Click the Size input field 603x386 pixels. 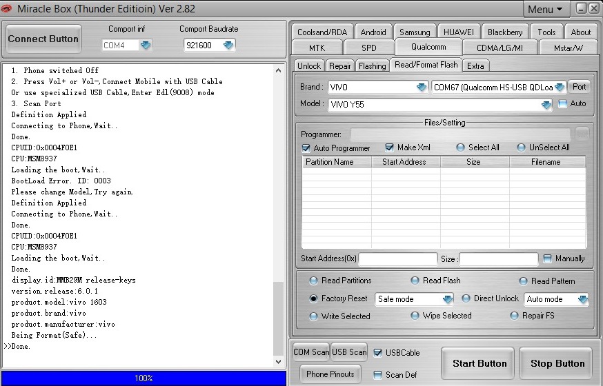tap(498, 259)
